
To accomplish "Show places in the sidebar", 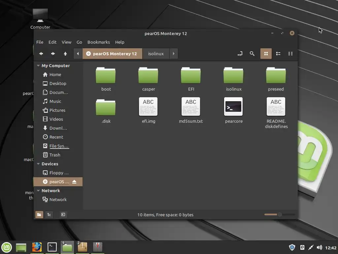I will [x=39, y=214].
